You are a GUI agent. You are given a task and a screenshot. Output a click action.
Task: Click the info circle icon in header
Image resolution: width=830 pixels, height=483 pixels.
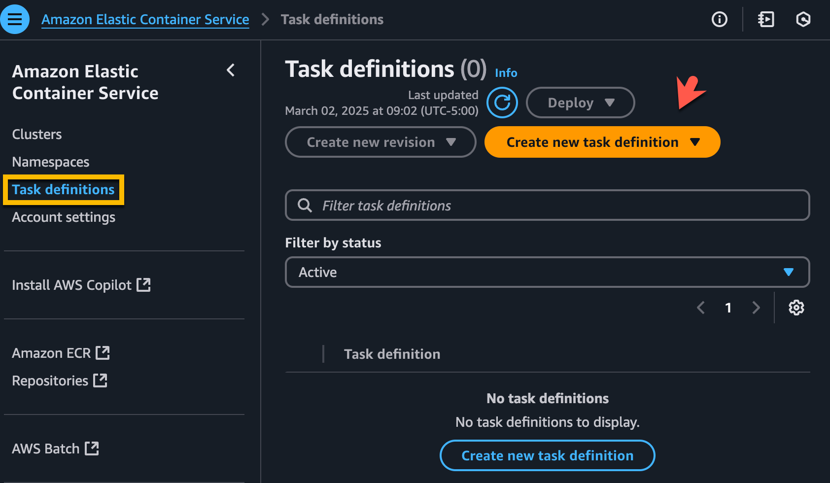point(719,19)
